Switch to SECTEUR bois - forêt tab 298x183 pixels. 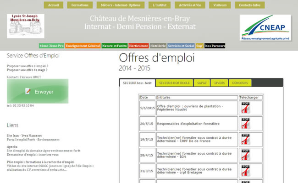pos(137,83)
